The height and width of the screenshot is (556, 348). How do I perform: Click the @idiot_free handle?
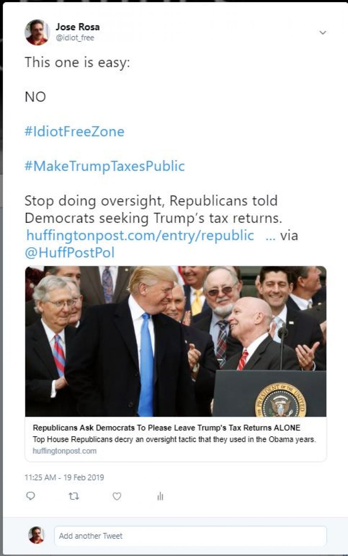(x=75, y=38)
